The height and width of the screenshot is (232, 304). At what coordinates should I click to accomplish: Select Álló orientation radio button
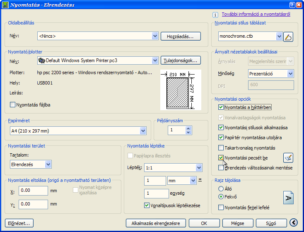(221, 188)
